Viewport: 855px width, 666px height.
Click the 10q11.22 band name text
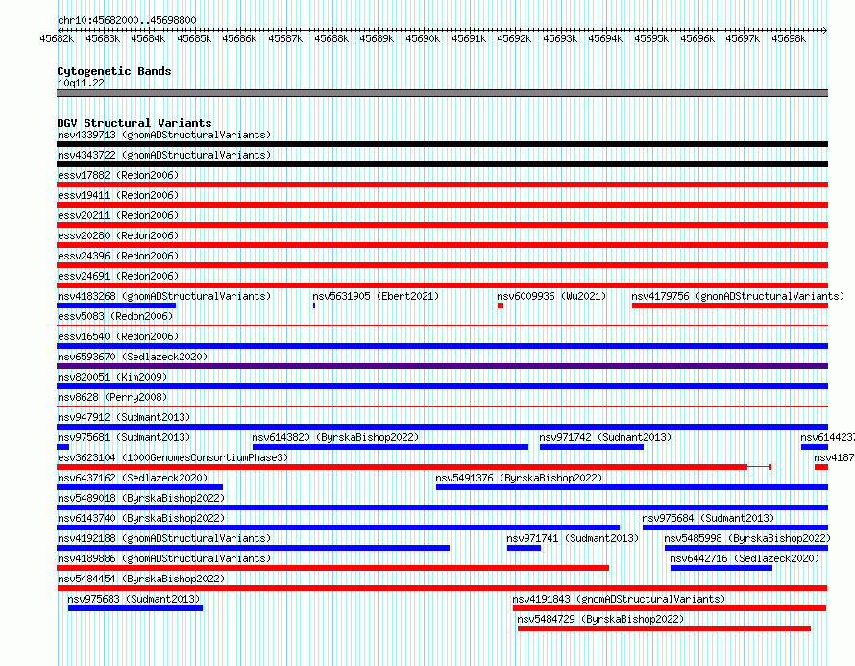[81, 83]
